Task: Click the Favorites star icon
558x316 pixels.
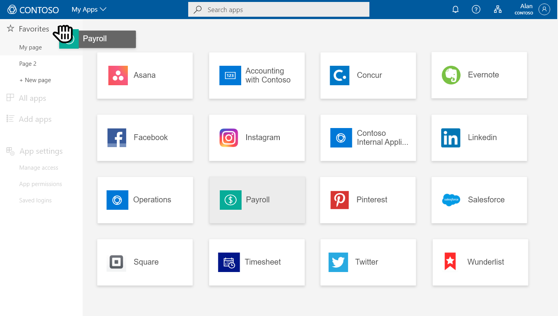Action: 11,29
